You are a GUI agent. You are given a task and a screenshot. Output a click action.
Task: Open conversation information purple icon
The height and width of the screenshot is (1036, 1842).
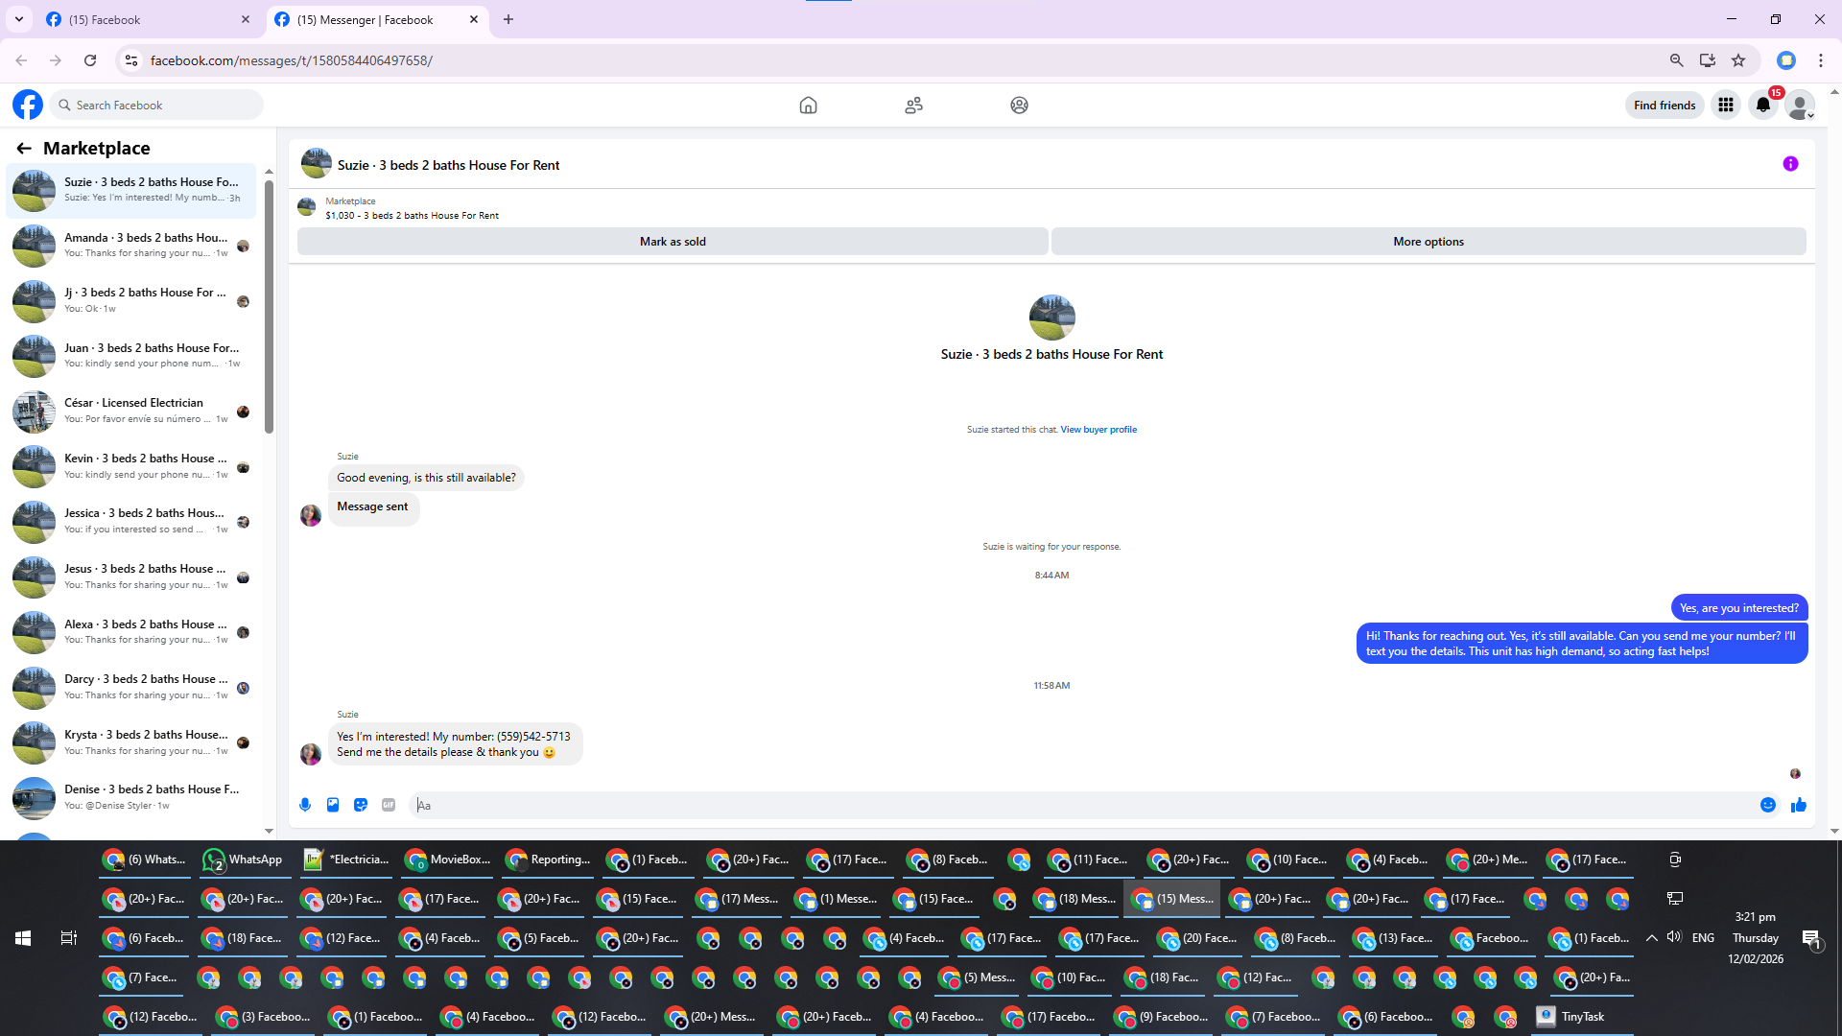[x=1790, y=164]
